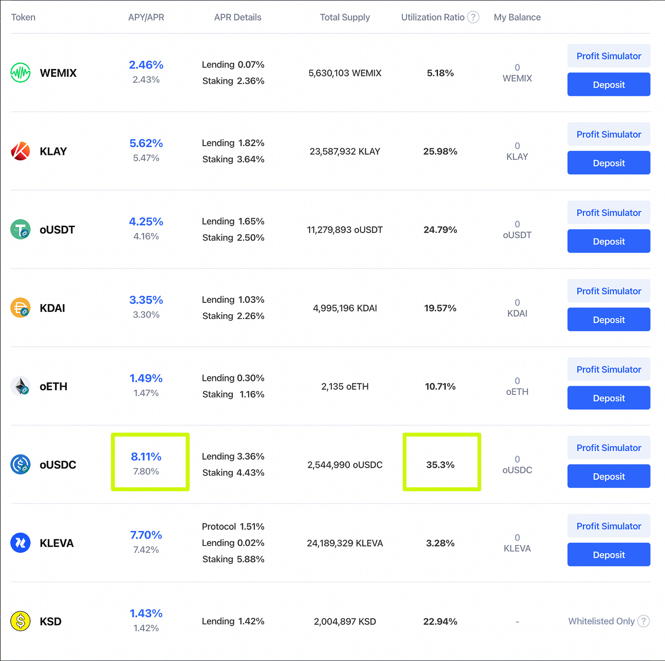
Task: Click the KDAI token icon
Action: [x=21, y=308]
